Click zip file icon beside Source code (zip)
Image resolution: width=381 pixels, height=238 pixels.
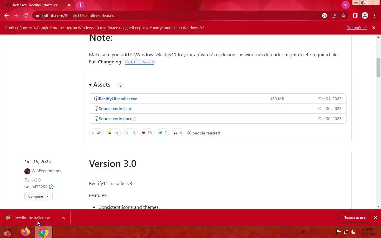pyautogui.click(x=96, y=109)
